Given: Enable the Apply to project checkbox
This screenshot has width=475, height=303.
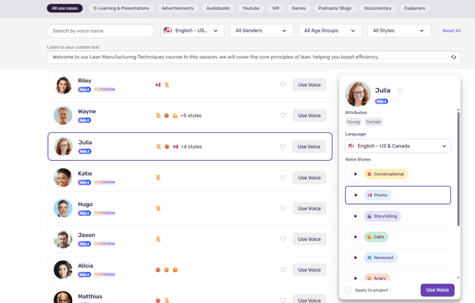Looking at the screenshot, I should click(x=348, y=290).
